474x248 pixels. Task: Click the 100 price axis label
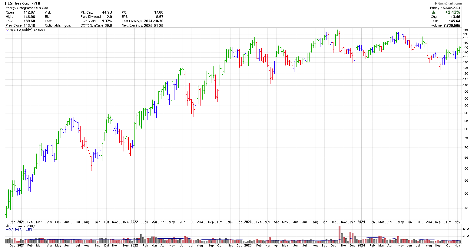pos(466,99)
